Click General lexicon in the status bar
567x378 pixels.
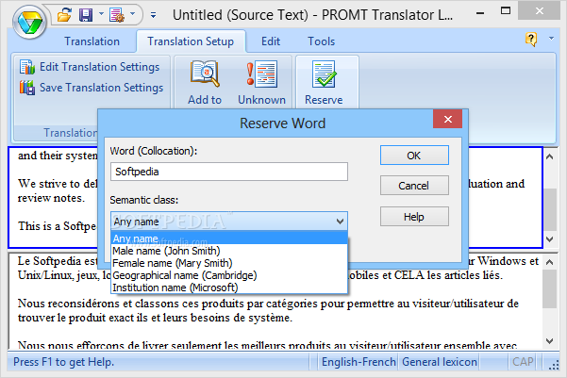coord(439,362)
